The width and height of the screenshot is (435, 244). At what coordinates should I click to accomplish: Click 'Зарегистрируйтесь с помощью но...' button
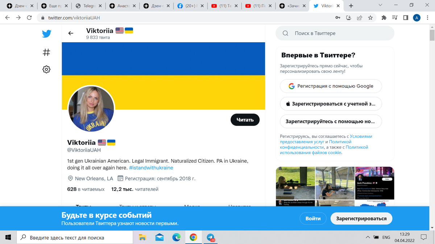pos(331,121)
